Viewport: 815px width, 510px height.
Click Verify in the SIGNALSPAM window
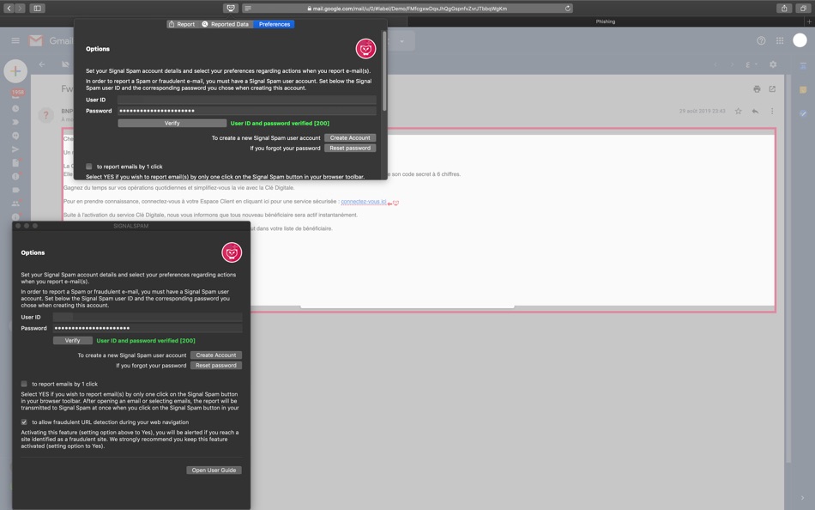click(73, 340)
